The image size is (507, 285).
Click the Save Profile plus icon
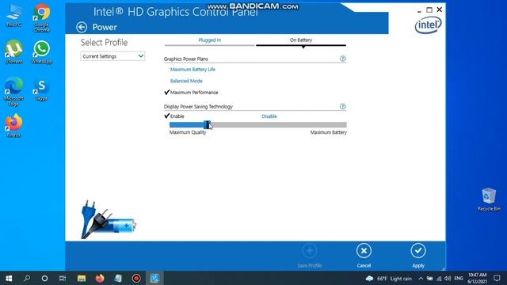309,251
